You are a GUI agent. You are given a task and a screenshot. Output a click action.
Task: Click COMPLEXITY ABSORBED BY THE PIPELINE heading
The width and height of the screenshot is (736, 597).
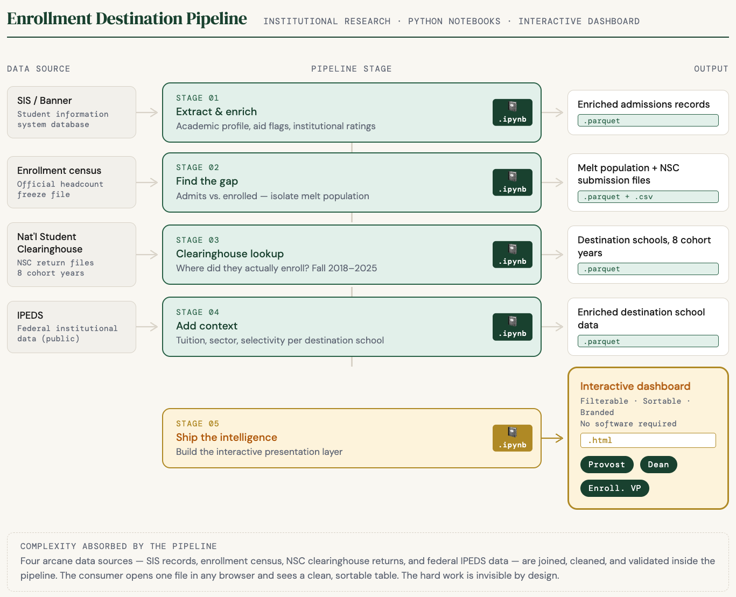[118, 546]
